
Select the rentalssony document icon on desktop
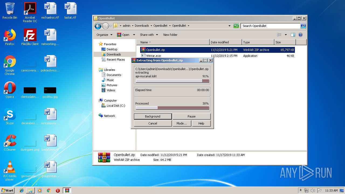click(x=50, y=116)
